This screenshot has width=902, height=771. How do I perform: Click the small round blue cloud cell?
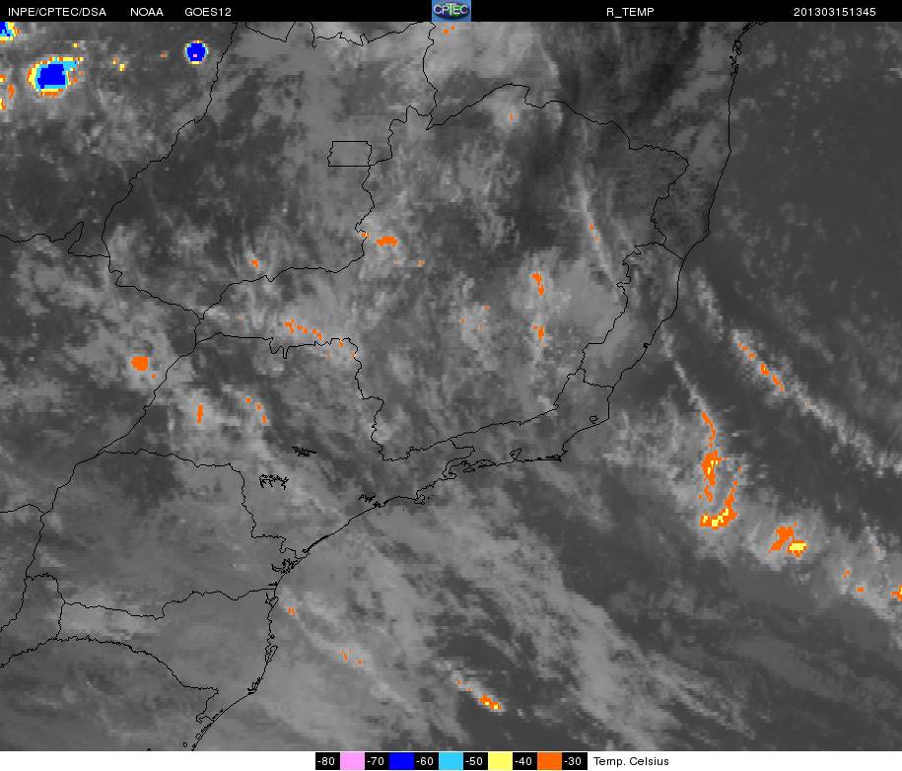(196, 52)
